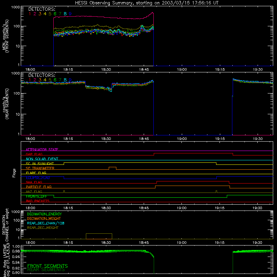This screenshot has height=277, width=277.
Task: Click the SC_TRANSMITTER flag label
Action: point(40,168)
